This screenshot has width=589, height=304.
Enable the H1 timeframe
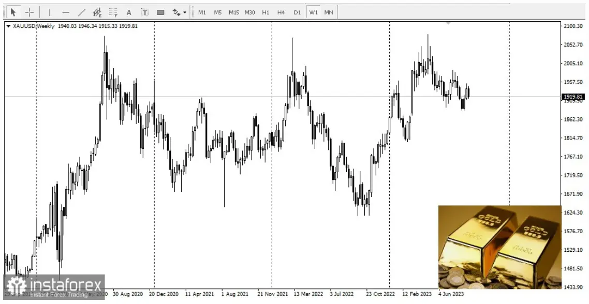(266, 12)
